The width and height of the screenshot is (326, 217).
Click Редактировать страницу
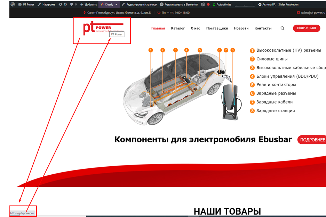point(139,5)
